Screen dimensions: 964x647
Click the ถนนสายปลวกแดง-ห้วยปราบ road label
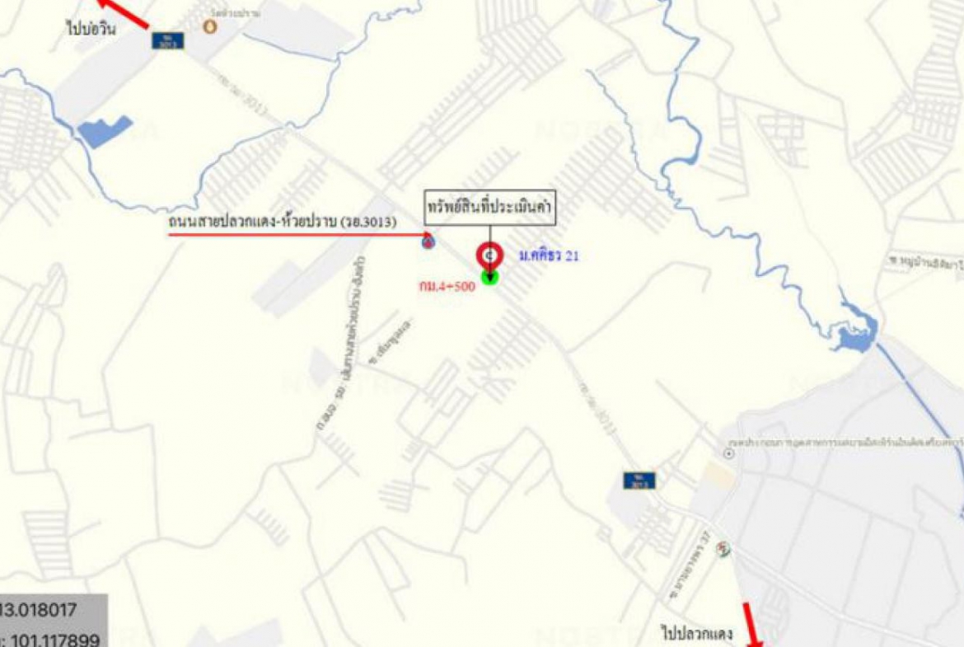(x=283, y=222)
